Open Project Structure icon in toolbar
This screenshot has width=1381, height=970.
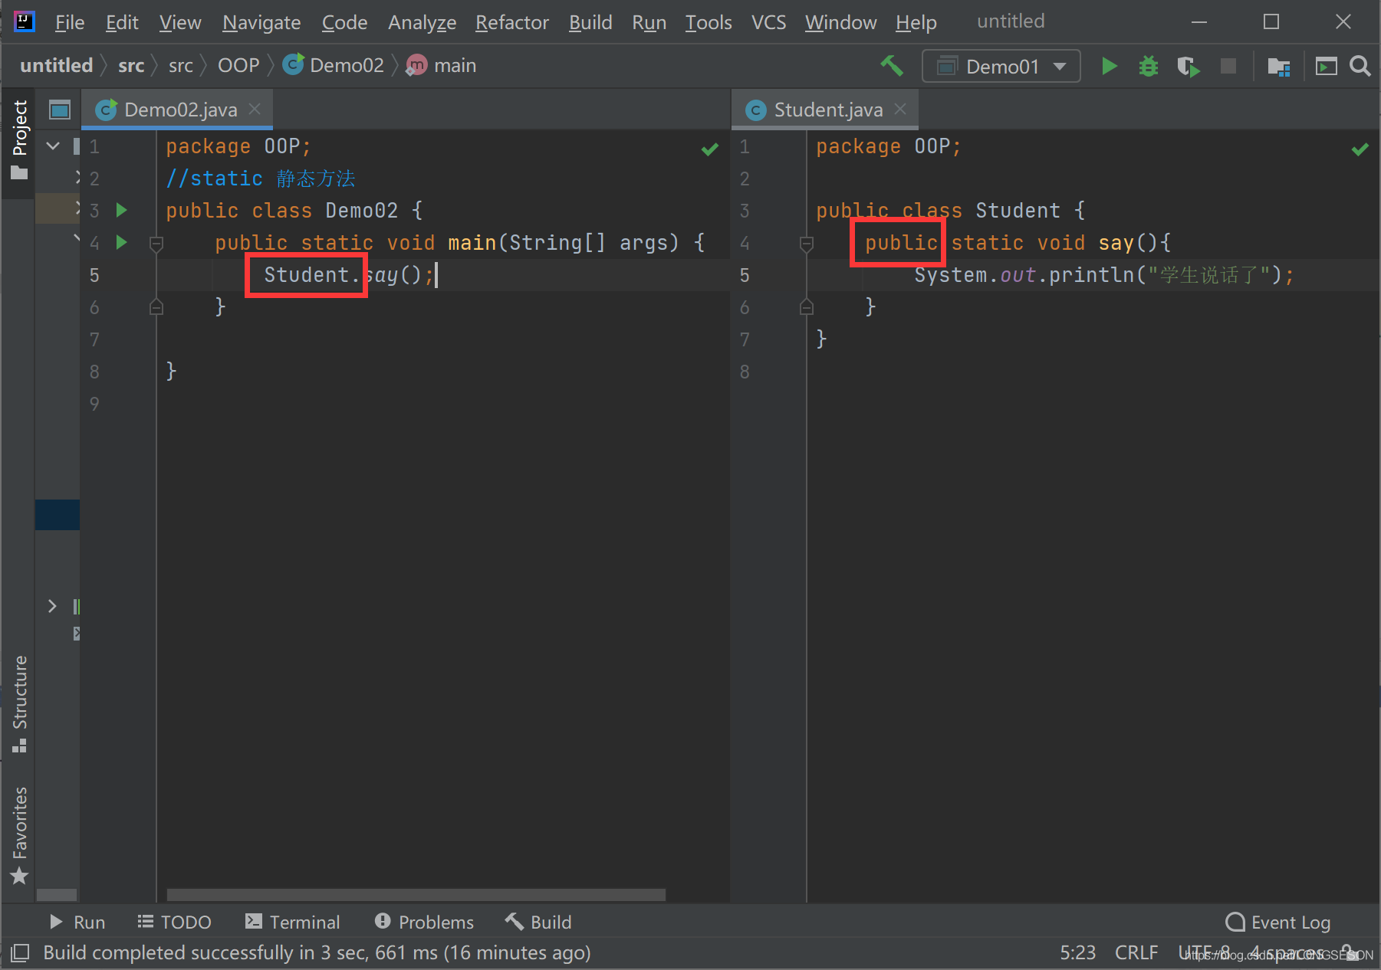1278,67
